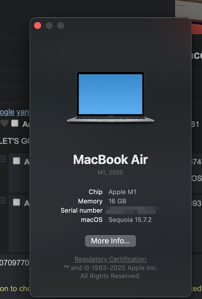Collapse the background thread row ending 93
This screenshot has width=202, height=299.
click(3, 200)
